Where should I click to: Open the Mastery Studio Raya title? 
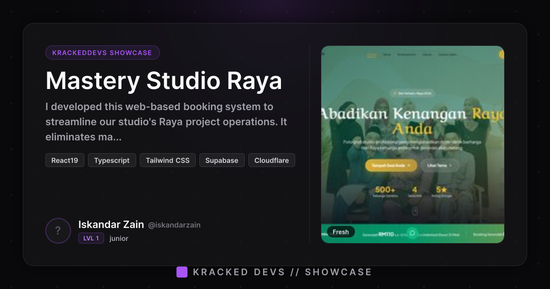click(164, 80)
